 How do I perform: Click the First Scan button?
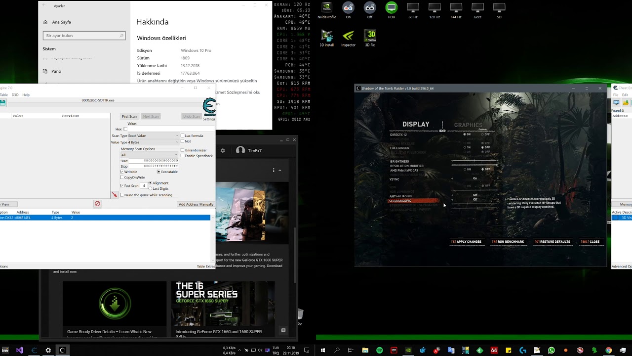[x=129, y=116]
